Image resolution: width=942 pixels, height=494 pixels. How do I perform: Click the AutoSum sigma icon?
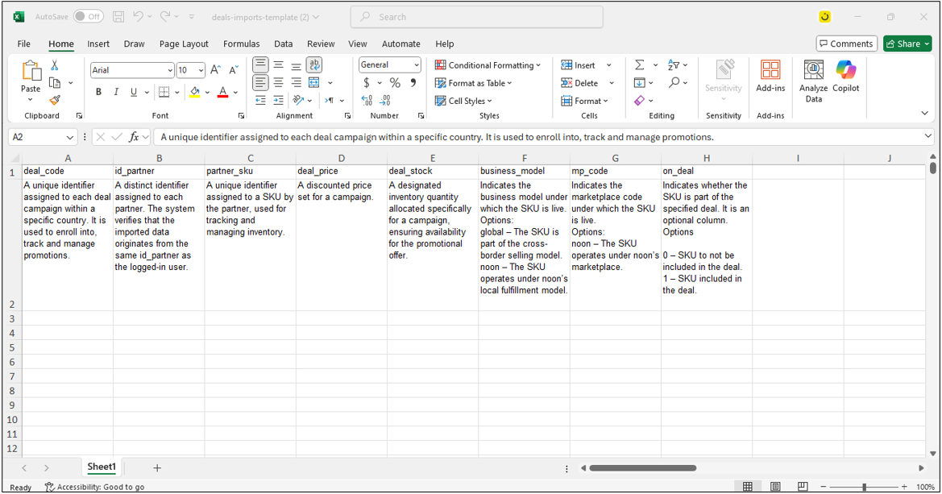(639, 65)
